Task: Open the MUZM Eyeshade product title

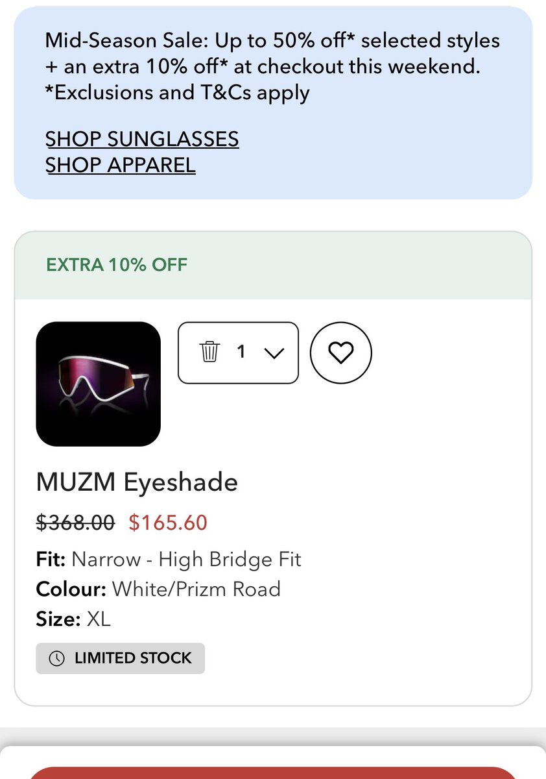Action: click(137, 482)
